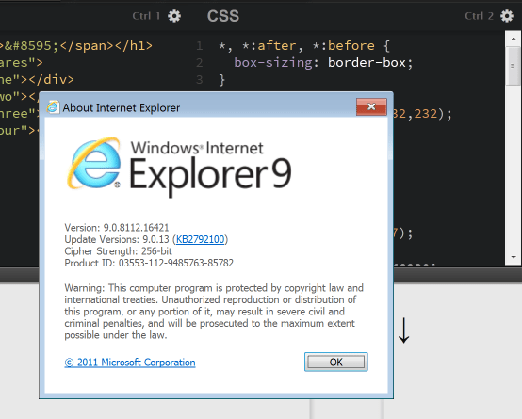Image resolution: width=522 pixels, height=419 pixels.
Task: Click 'About Internet Explorer' title text
Action: pyautogui.click(x=122, y=108)
